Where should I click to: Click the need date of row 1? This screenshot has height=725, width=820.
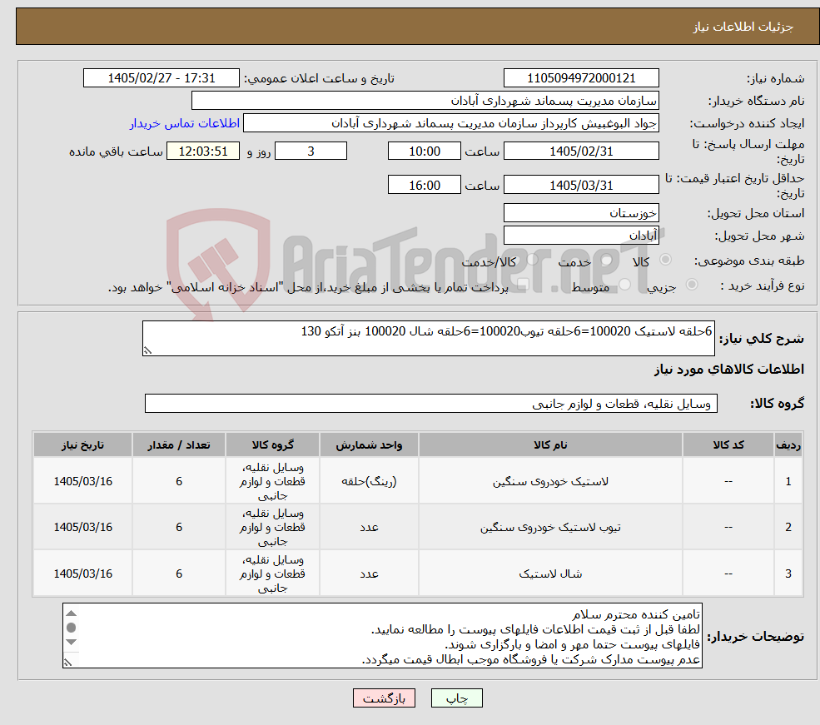point(82,481)
